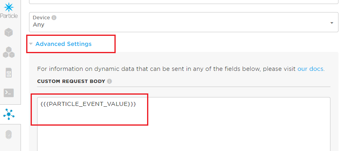The width and height of the screenshot is (353, 151).
Task: Follow the 'our docs' link
Action: tap(310, 69)
